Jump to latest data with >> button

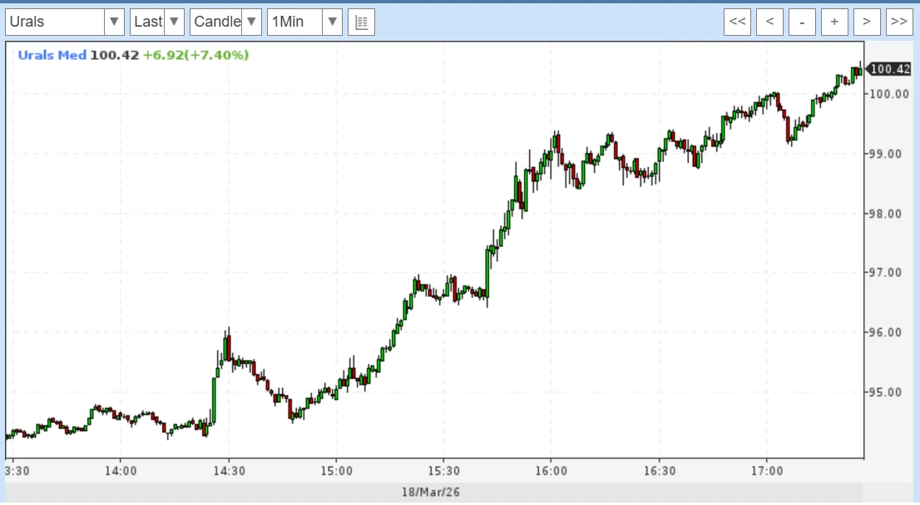pyautogui.click(x=899, y=22)
